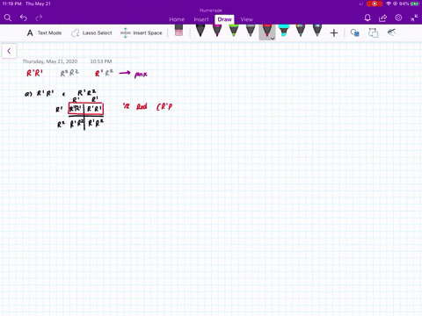Screen dimensions: 422x316
Task: Click the page time 10:53 PM
Action: (x=101, y=61)
